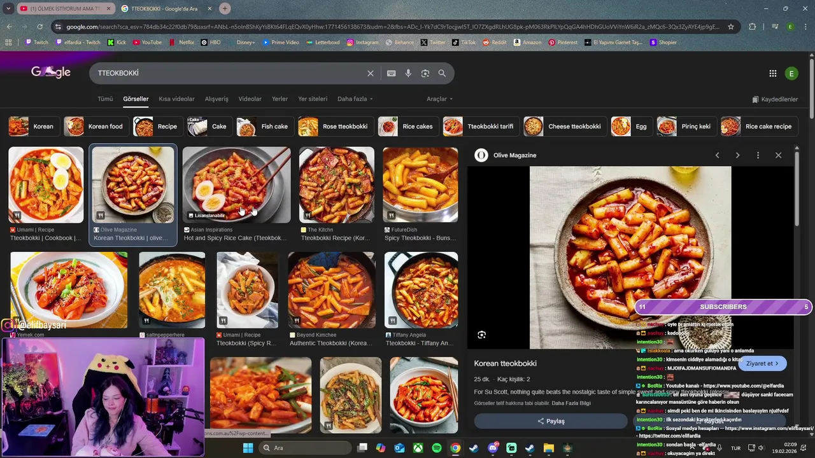Switch to the 'Tümü' tab

tap(105, 99)
